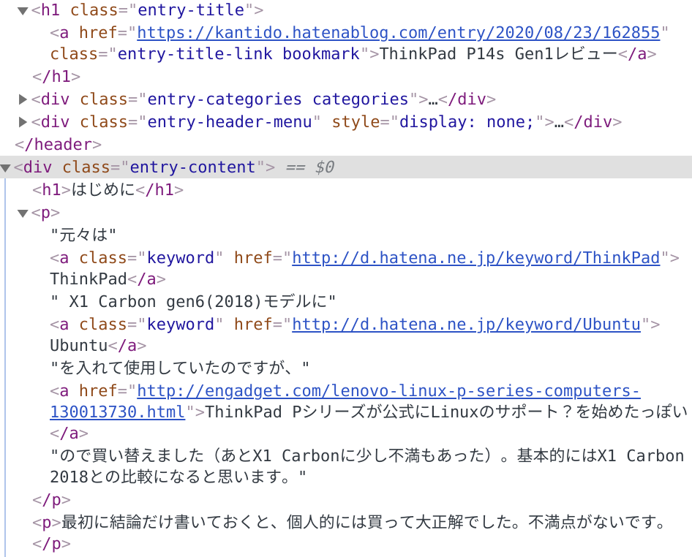Expand the entry-categories div node
692x557 pixels.
pos(23,99)
